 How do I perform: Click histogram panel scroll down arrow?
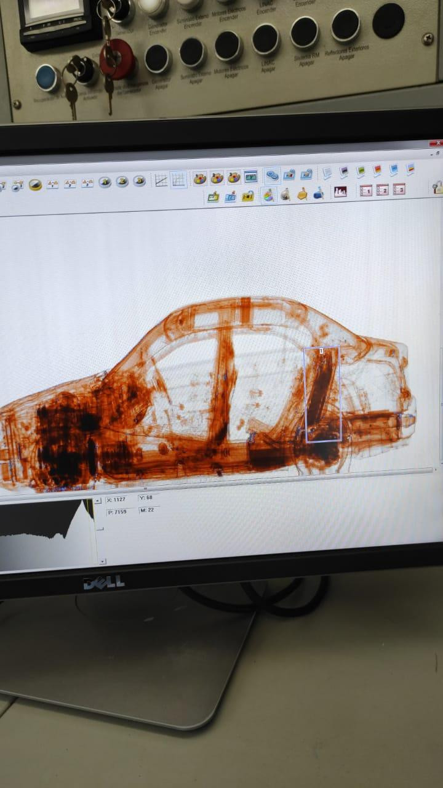[102, 561]
